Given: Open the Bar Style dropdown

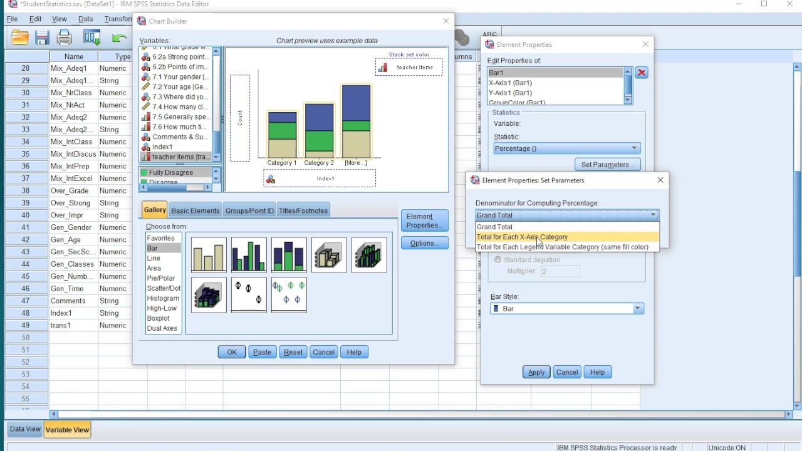Looking at the screenshot, I should 637,308.
